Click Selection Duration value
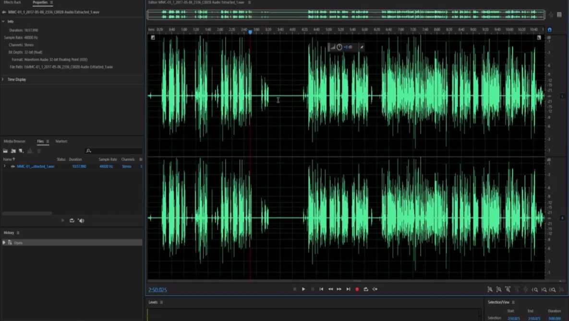 point(555,319)
